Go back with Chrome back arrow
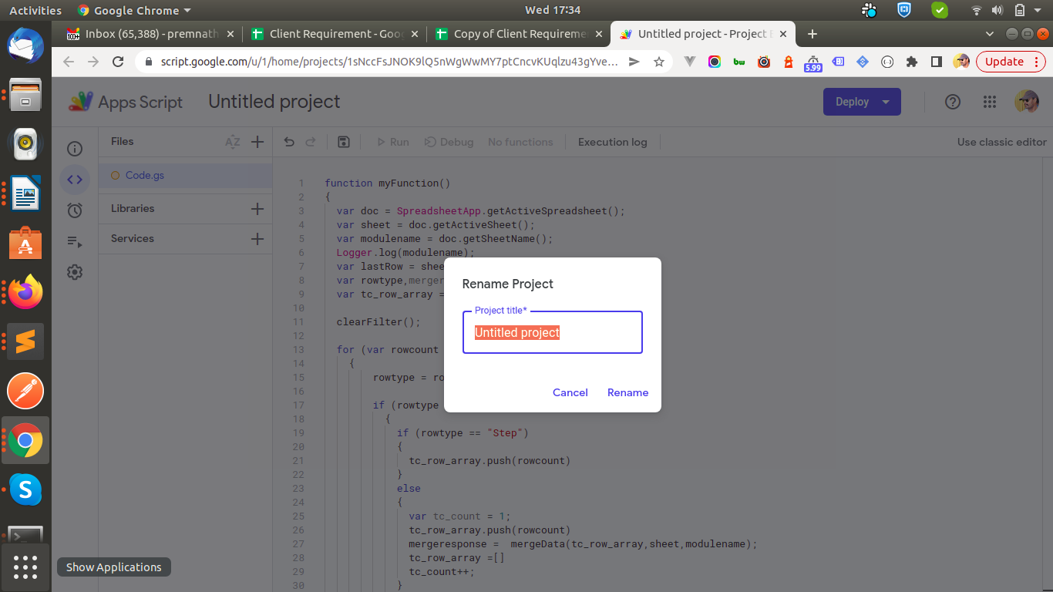 pyautogui.click(x=69, y=62)
